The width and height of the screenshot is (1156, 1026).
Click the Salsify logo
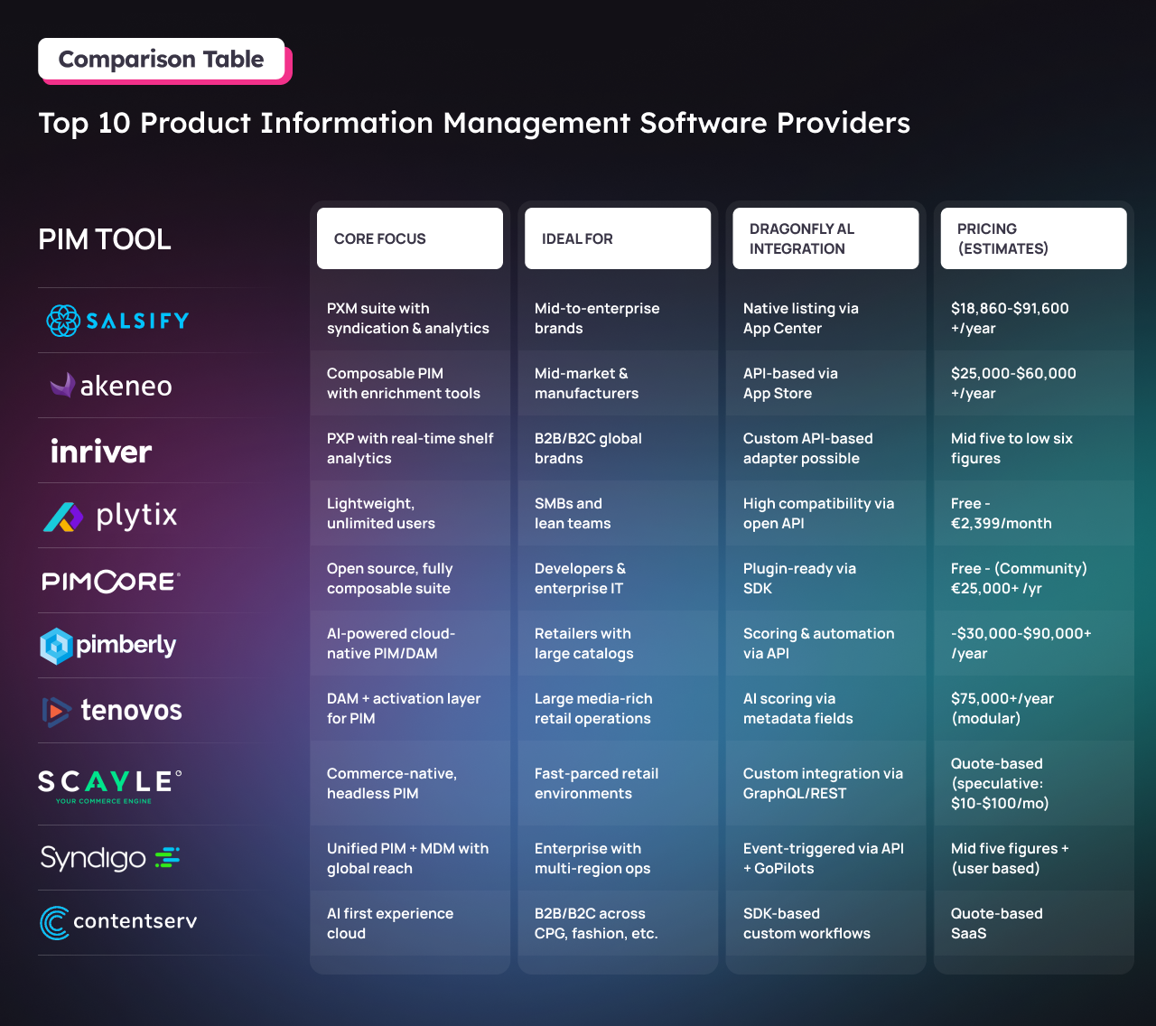tap(117, 321)
